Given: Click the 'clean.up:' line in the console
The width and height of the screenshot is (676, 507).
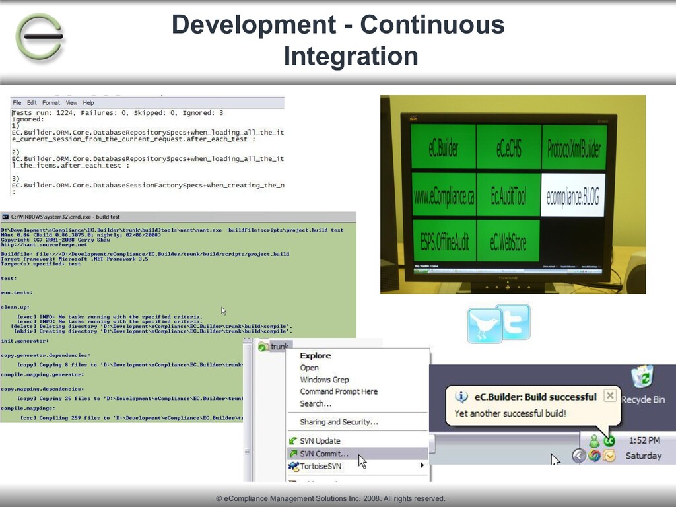Looking at the screenshot, I should [15, 307].
